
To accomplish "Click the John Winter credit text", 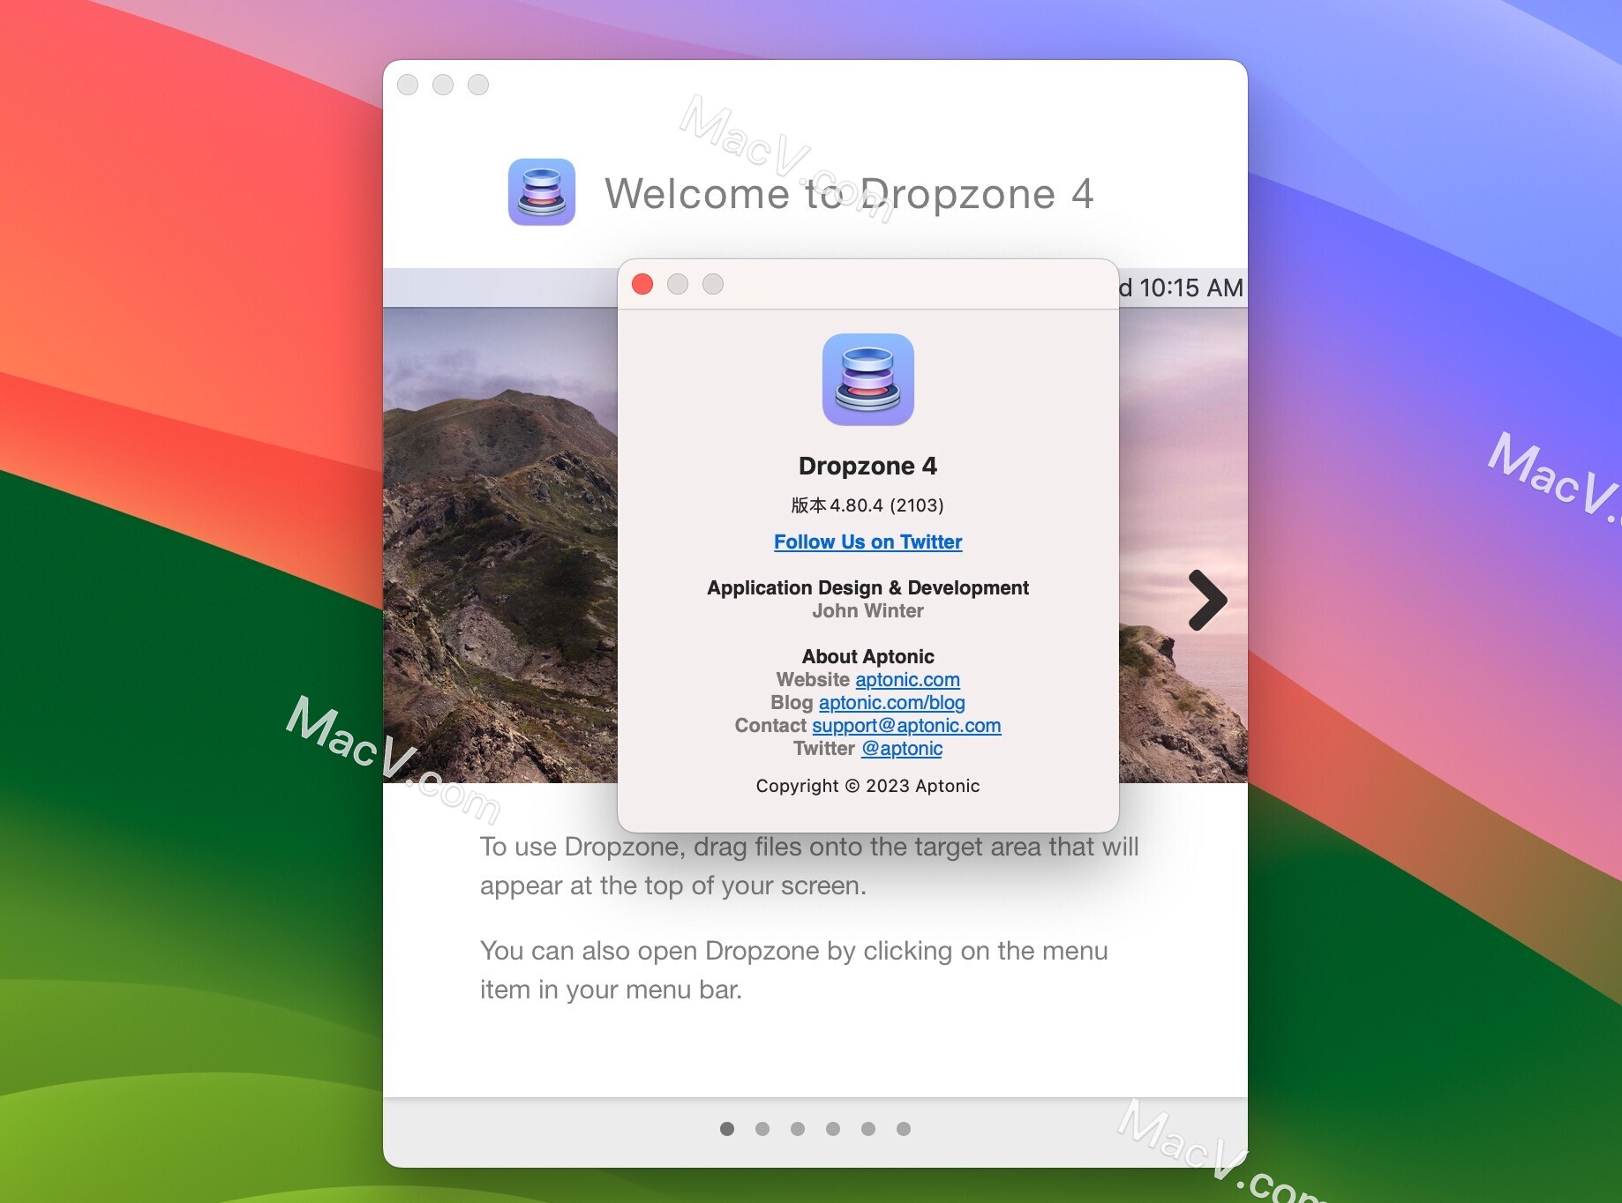I will pyautogui.click(x=868, y=610).
